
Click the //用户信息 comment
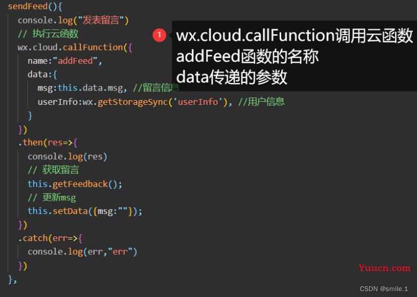(x=261, y=102)
